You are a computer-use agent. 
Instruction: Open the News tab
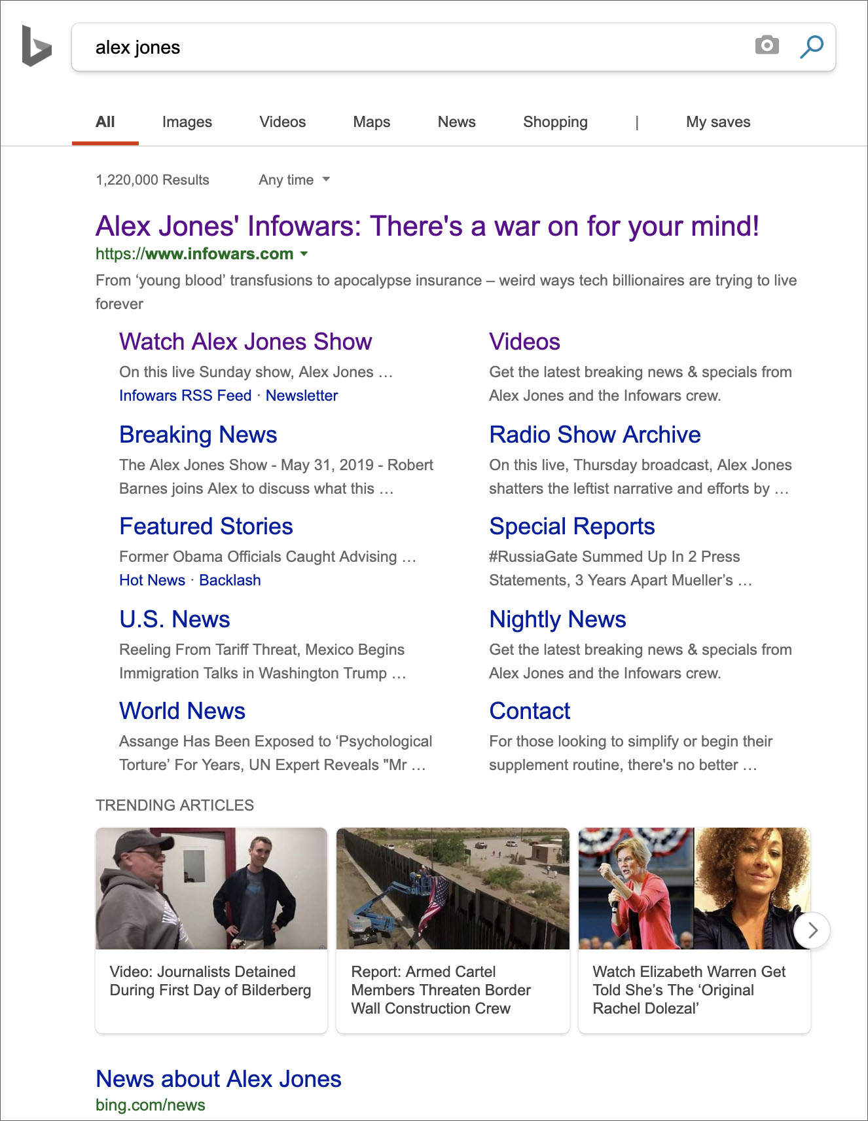(456, 122)
